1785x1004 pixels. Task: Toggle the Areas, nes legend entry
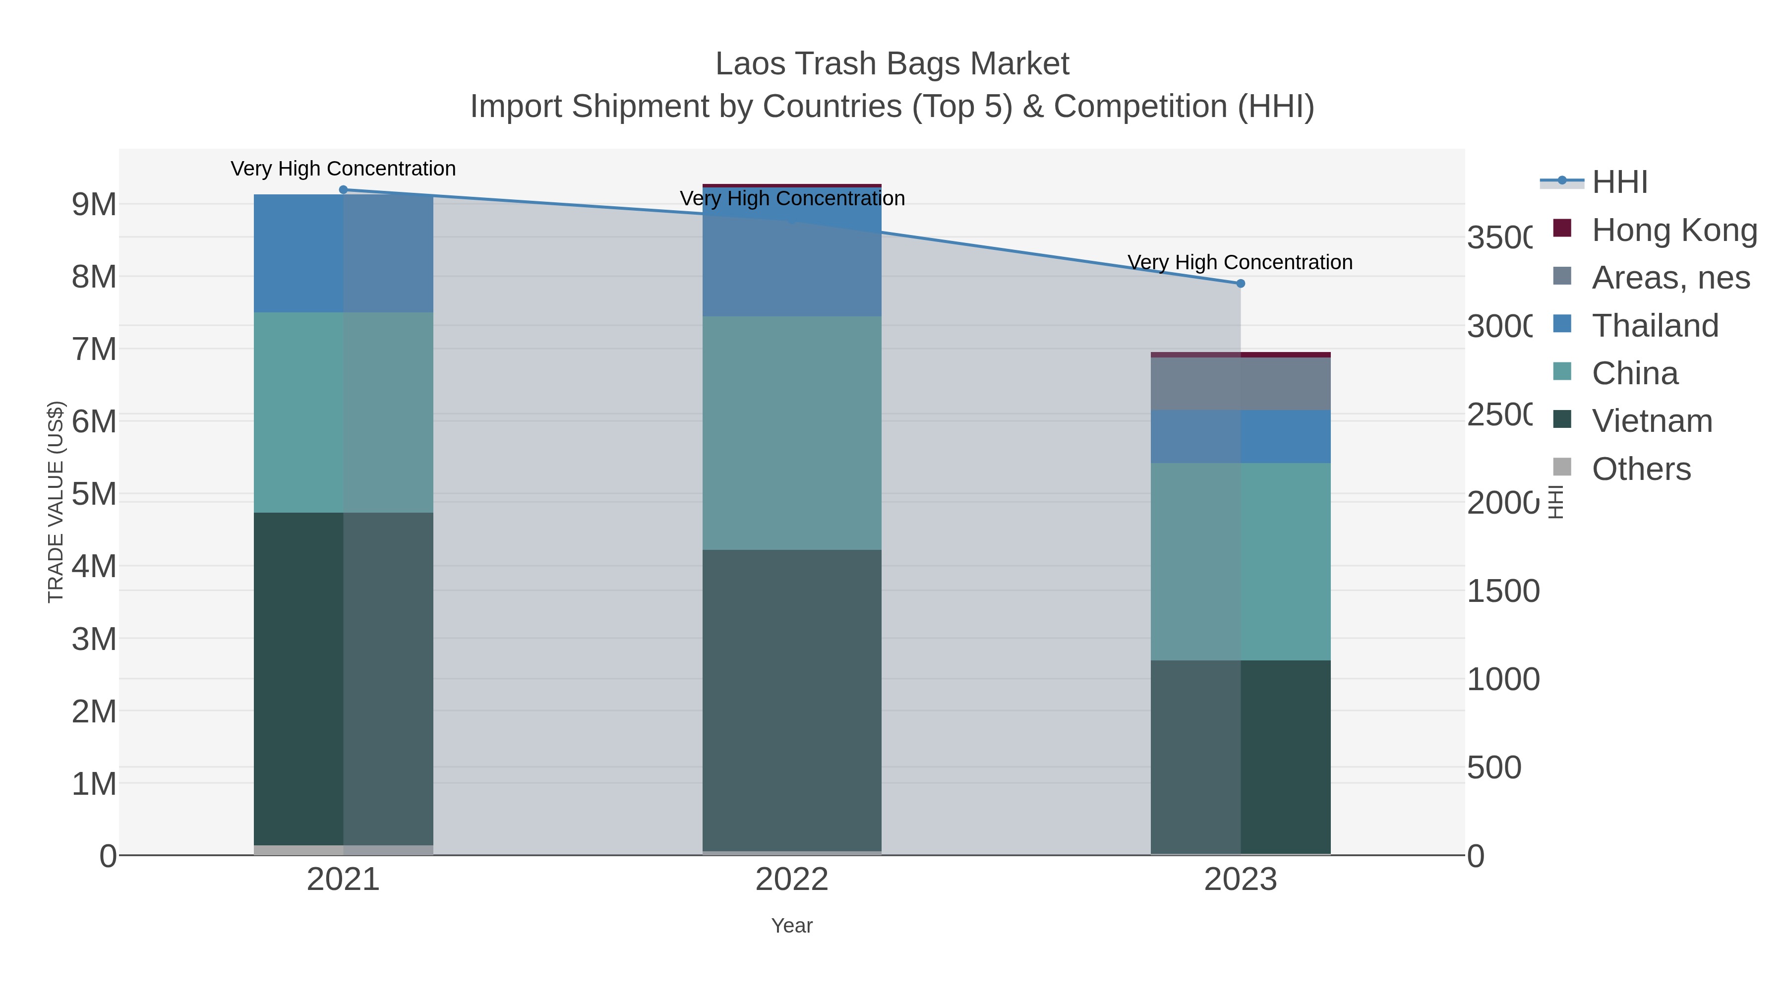point(1651,277)
